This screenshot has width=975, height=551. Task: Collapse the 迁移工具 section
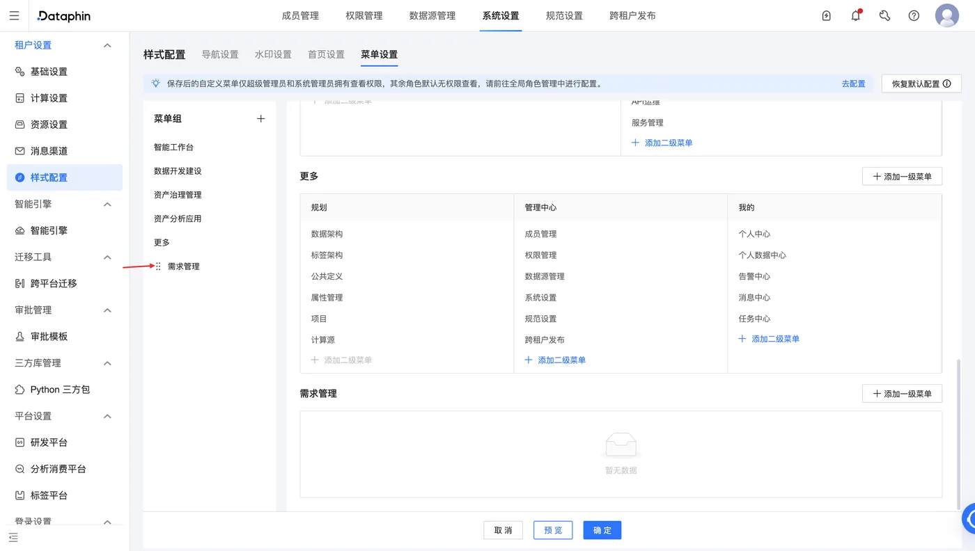(x=107, y=257)
